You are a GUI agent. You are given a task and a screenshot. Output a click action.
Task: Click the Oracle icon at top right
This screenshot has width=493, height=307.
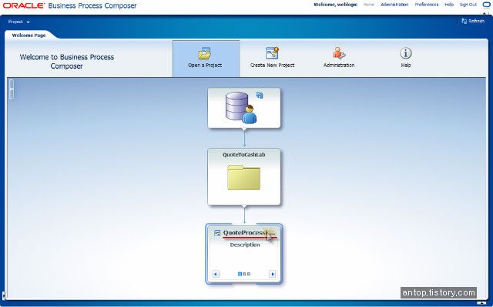click(486, 5)
